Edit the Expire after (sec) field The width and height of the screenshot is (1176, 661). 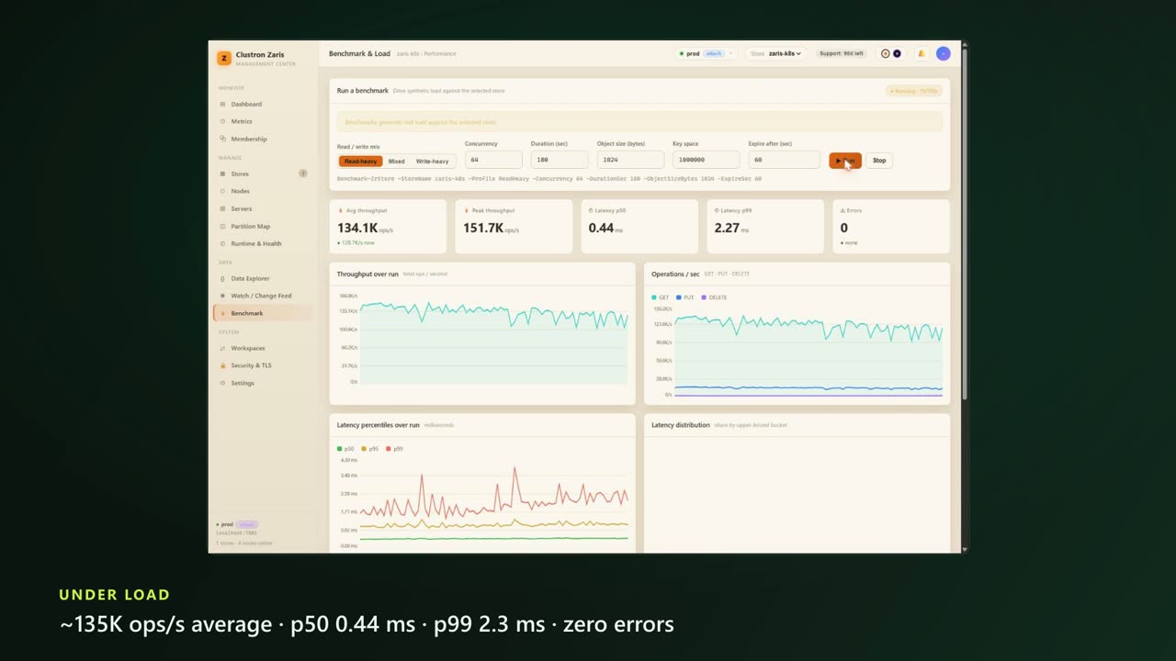784,160
